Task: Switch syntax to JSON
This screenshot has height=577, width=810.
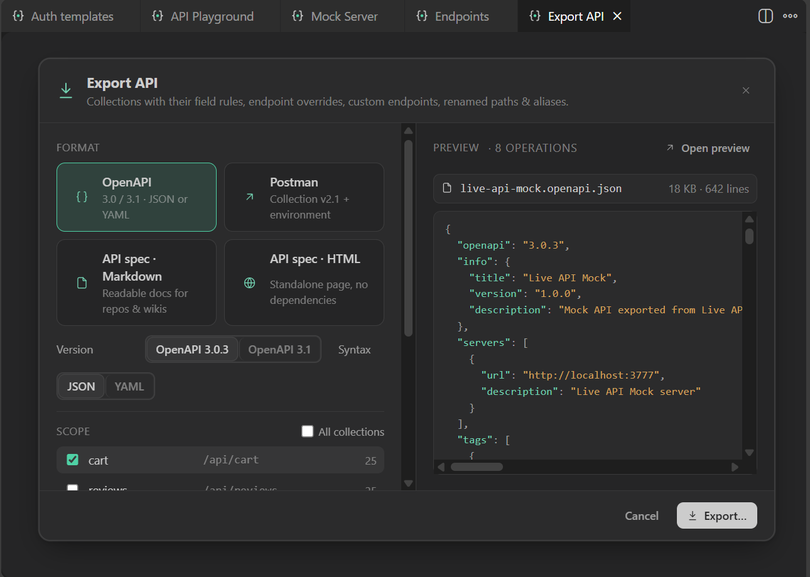Action: point(81,386)
